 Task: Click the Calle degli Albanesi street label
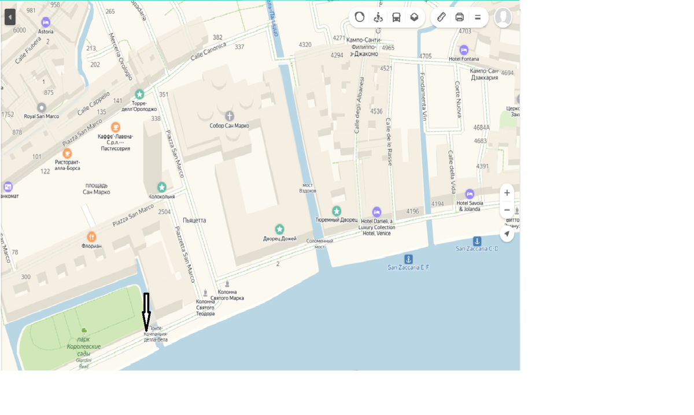[x=359, y=106]
